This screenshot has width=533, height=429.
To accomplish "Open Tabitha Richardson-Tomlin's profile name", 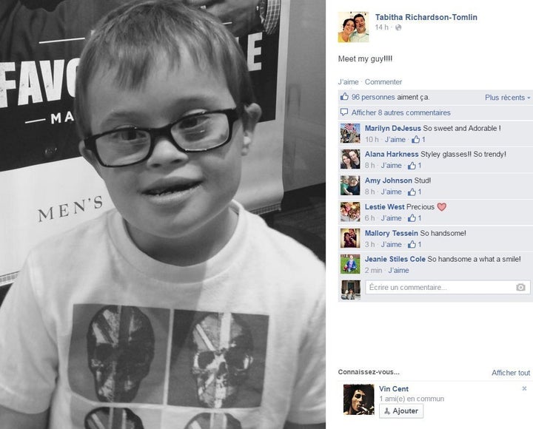I will (426, 17).
